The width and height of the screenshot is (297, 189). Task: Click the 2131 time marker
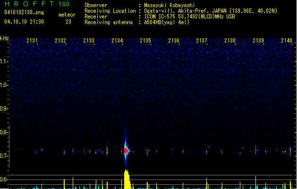[32, 41]
